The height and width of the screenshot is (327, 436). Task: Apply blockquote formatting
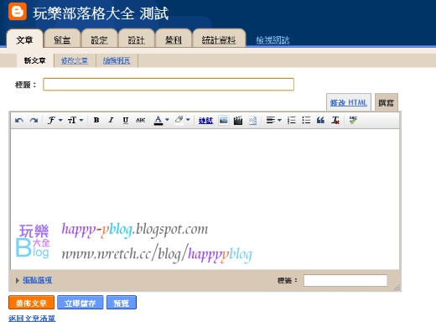tap(320, 121)
